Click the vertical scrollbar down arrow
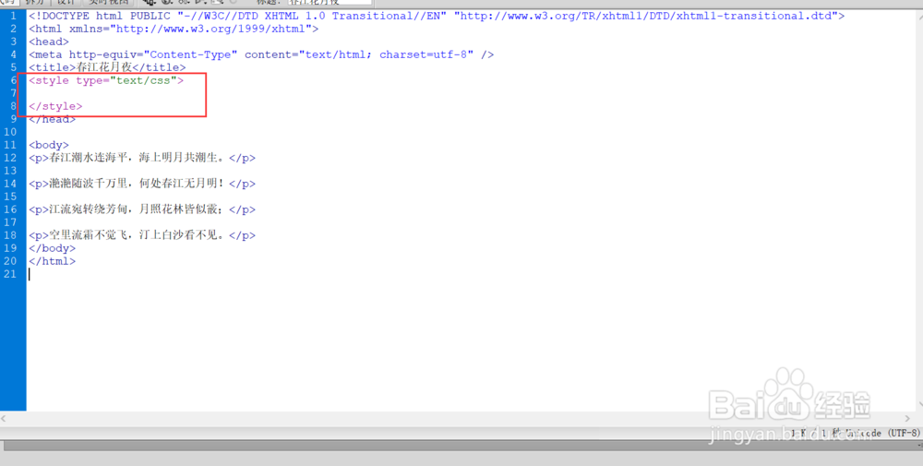The image size is (923, 466). tap(919, 405)
